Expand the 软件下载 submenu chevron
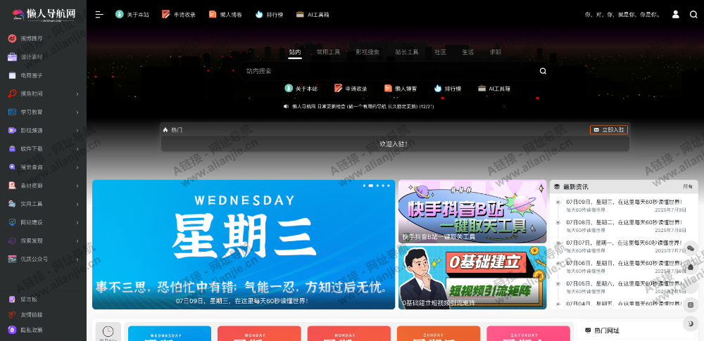 coord(77,148)
